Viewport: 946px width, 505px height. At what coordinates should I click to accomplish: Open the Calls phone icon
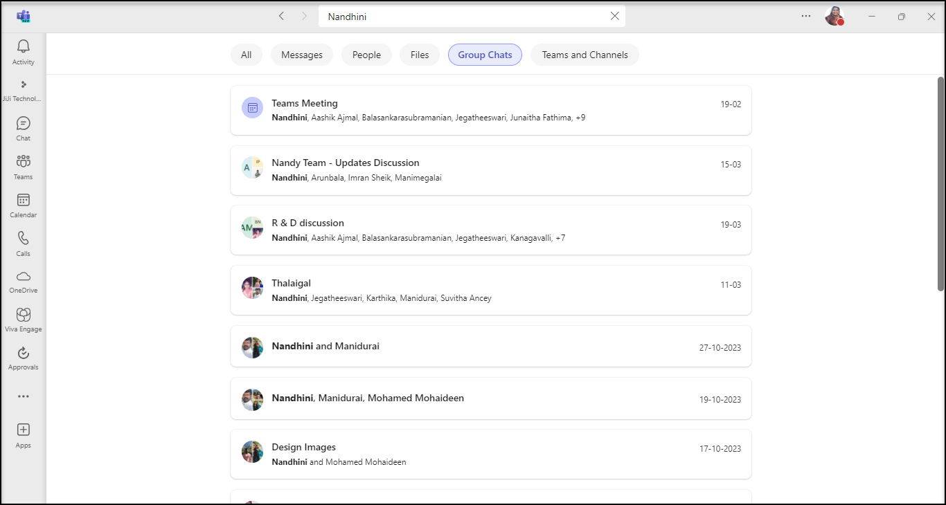point(23,239)
